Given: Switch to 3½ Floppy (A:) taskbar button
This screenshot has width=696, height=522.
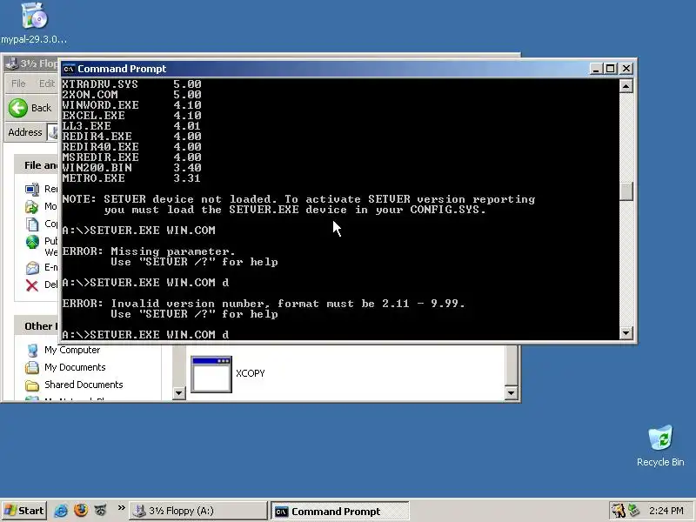Looking at the screenshot, I should pos(198,511).
